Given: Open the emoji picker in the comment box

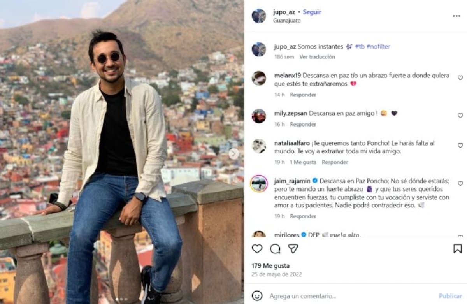Looking at the screenshot, I should (x=257, y=296).
